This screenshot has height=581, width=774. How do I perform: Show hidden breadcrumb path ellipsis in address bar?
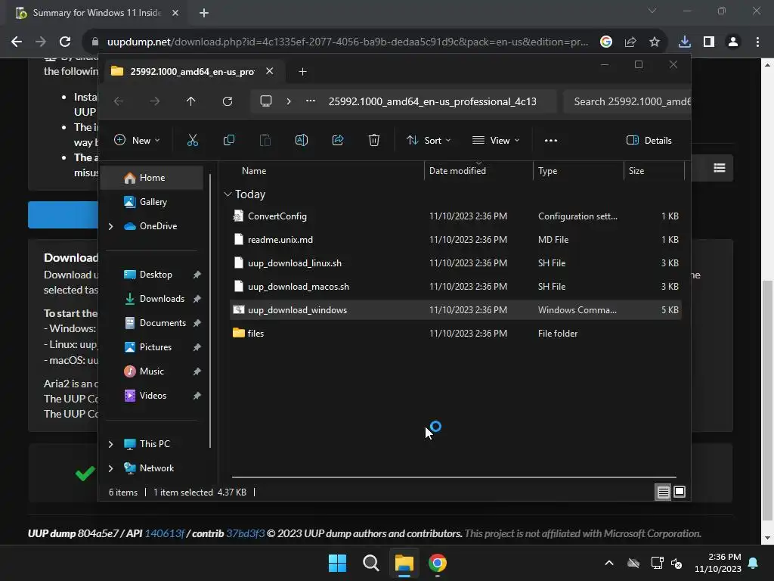311,101
